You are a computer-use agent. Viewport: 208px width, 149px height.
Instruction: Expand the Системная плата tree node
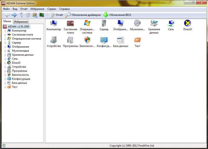(x=5, y=35)
